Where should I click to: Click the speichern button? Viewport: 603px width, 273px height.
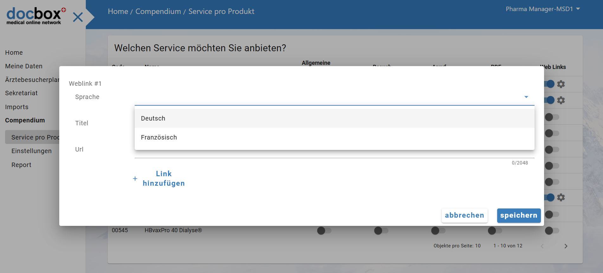[519, 215]
